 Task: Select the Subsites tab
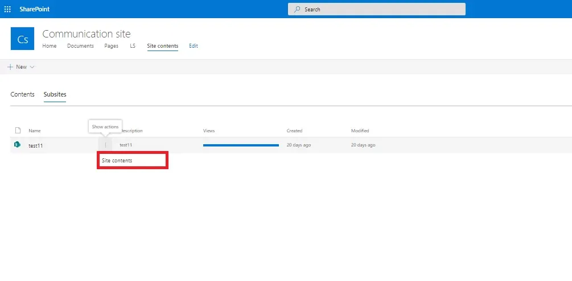55,94
